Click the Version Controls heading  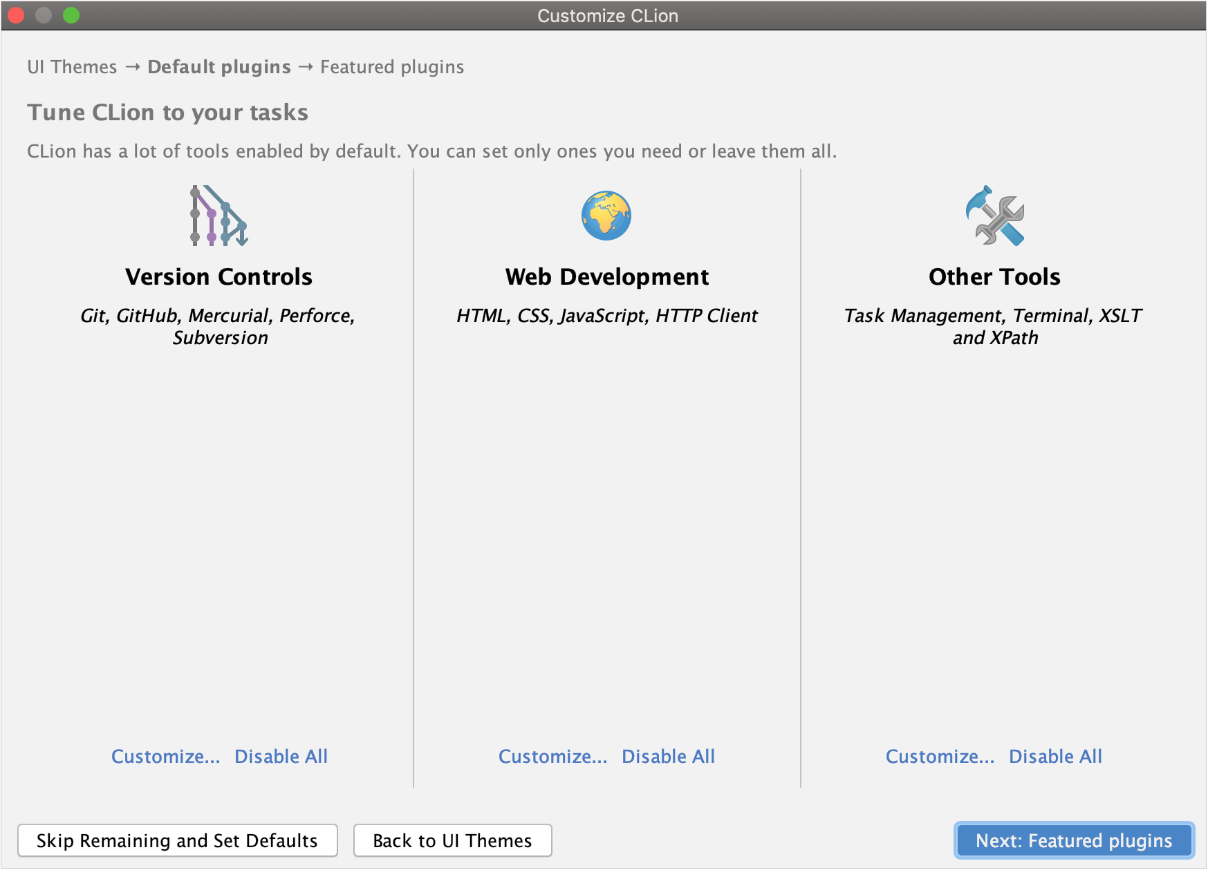pos(219,277)
